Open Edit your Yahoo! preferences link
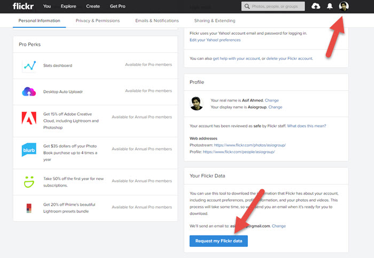Image resolution: width=374 pixels, height=258 pixels. [215, 40]
